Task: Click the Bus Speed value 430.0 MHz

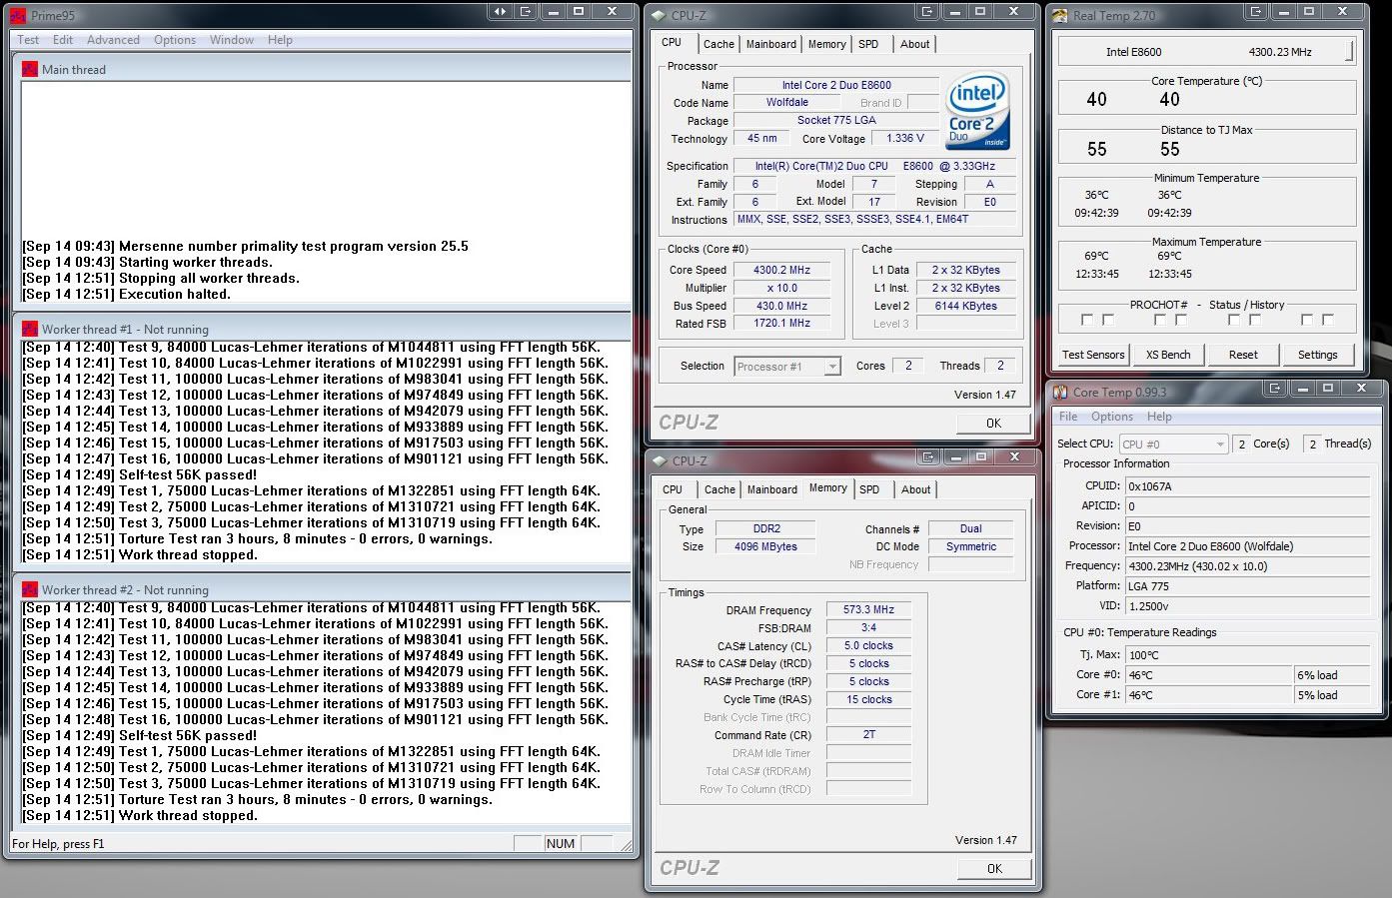Action: 781,306
